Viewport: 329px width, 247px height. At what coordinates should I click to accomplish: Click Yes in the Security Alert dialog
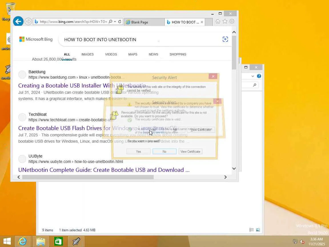(x=139, y=152)
